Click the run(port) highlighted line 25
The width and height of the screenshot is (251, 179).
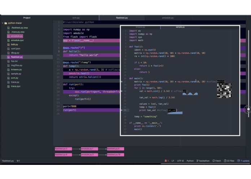tap(70, 110)
